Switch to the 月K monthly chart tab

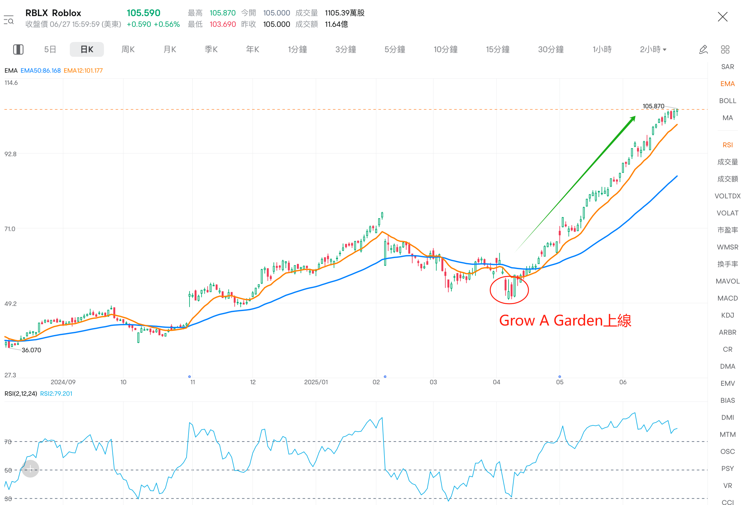170,49
